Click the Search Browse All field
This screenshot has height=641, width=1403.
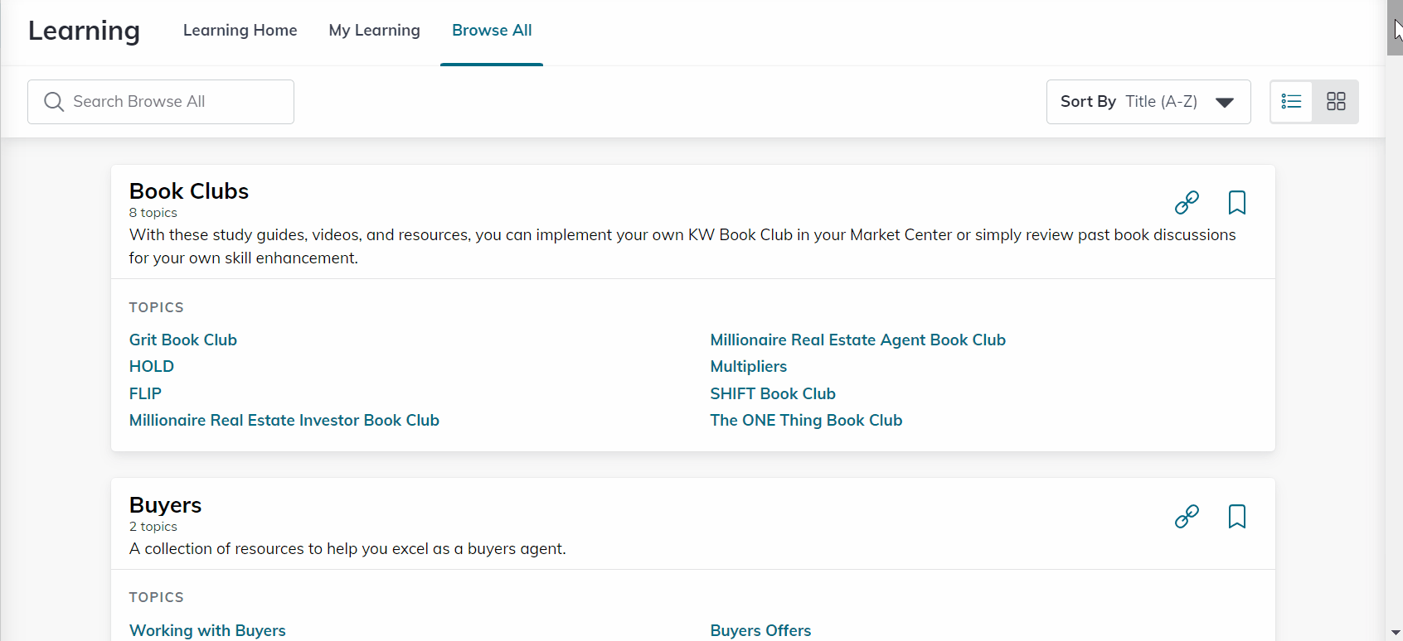[x=161, y=102]
